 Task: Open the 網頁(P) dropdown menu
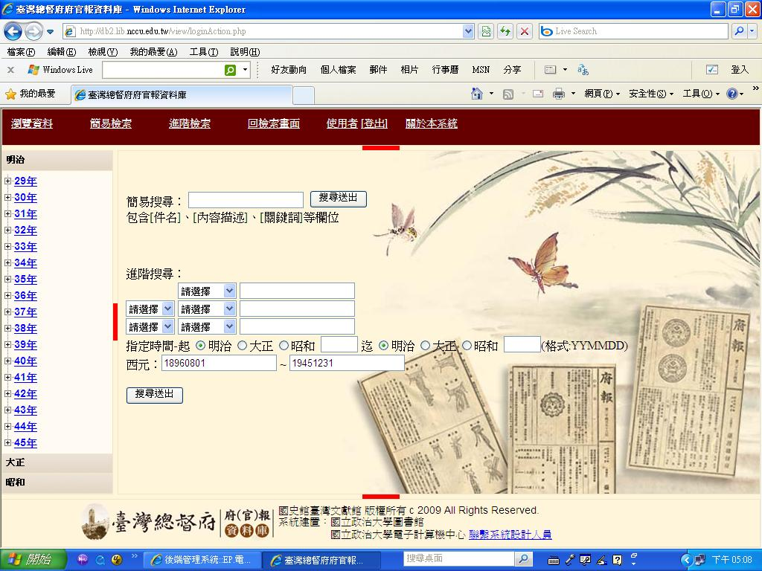pos(599,93)
